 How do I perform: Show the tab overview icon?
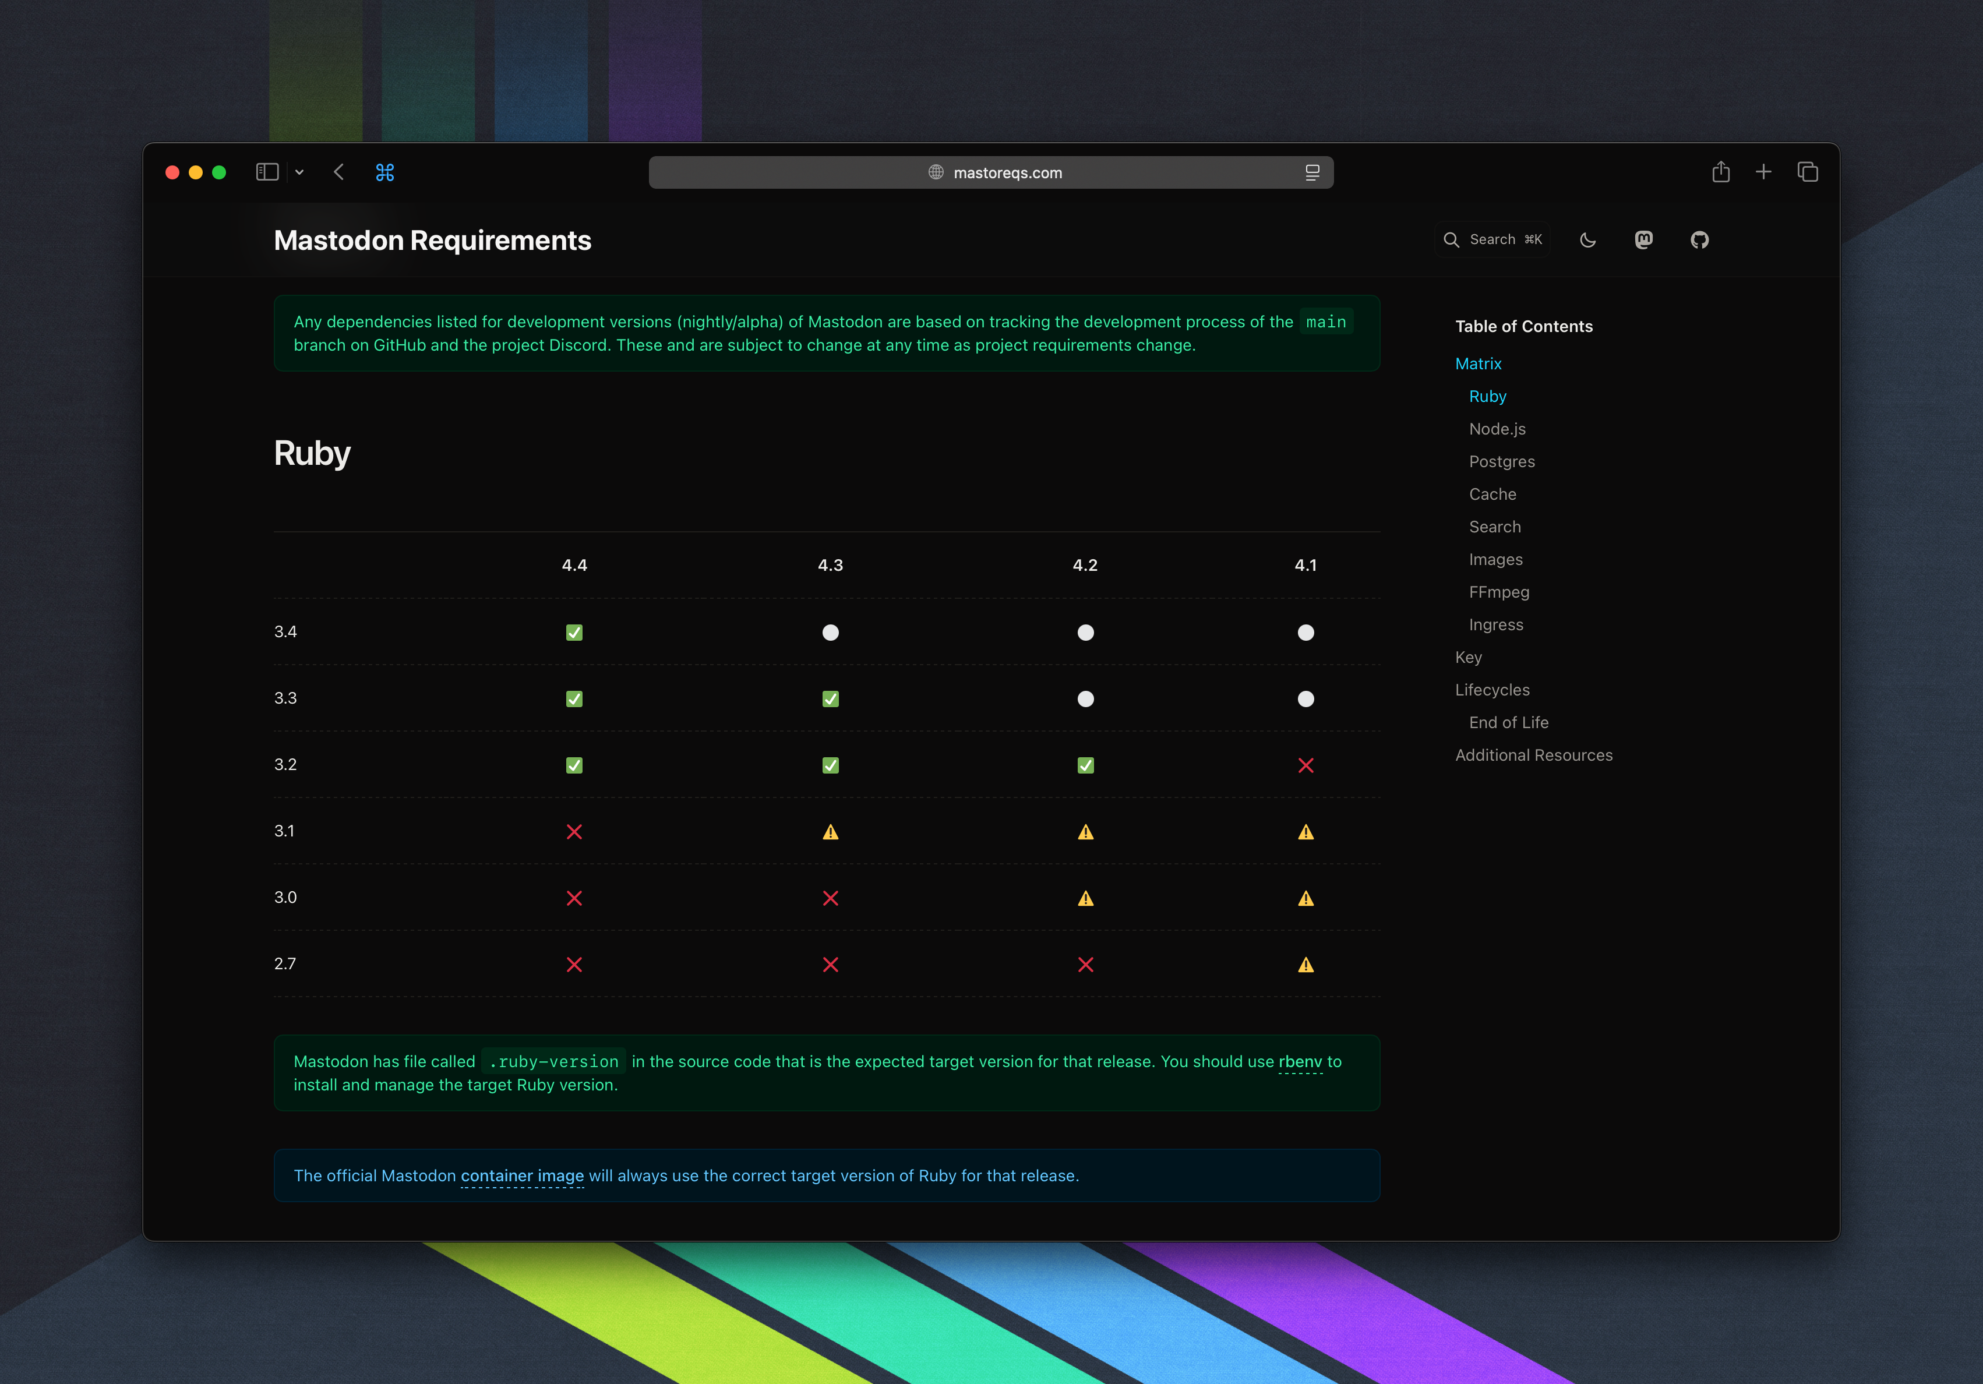coord(1808,172)
